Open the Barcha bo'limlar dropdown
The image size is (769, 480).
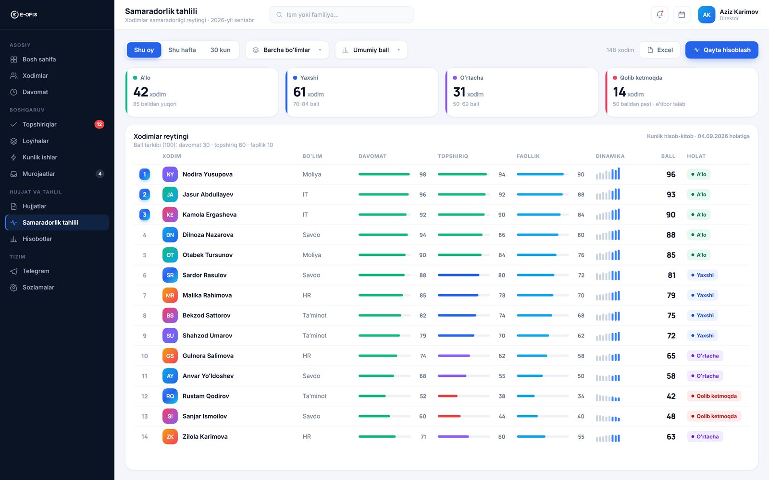tap(287, 50)
